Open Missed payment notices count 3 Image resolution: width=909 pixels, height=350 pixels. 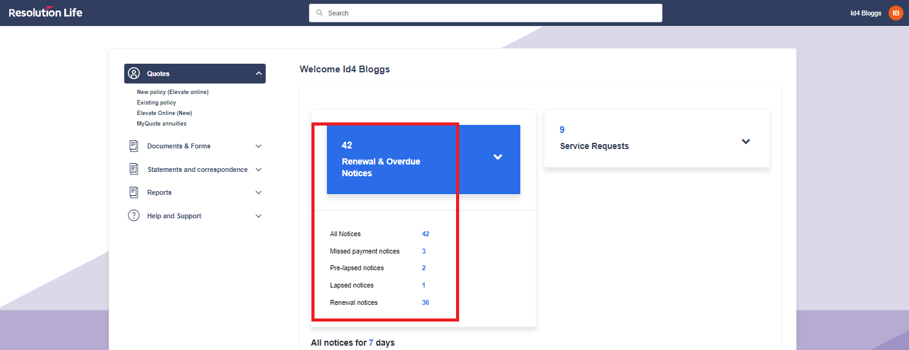(x=424, y=252)
